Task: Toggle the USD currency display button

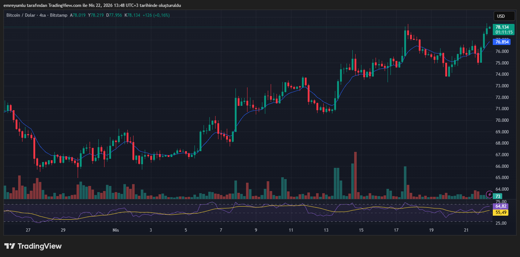Action: pyautogui.click(x=504, y=16)
